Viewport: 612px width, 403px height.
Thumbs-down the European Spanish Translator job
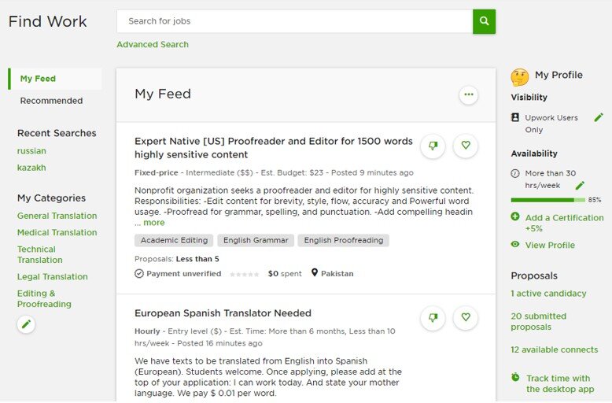(x=433, y=318)
